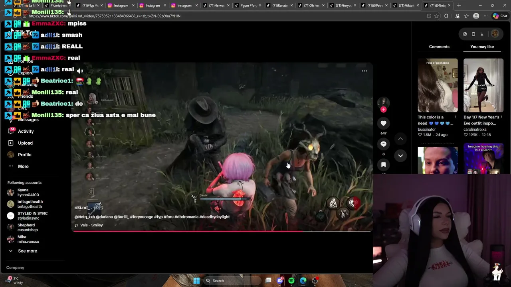Click the Get Coins icon in top pill
Screen dimensions: 511x287
click(x=465, y=34)
